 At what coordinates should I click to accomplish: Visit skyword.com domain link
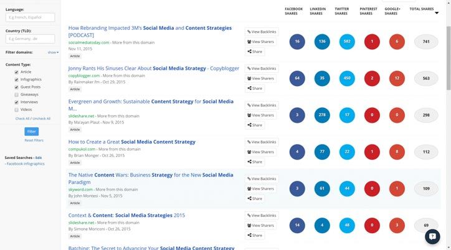(x=80, y=190)
